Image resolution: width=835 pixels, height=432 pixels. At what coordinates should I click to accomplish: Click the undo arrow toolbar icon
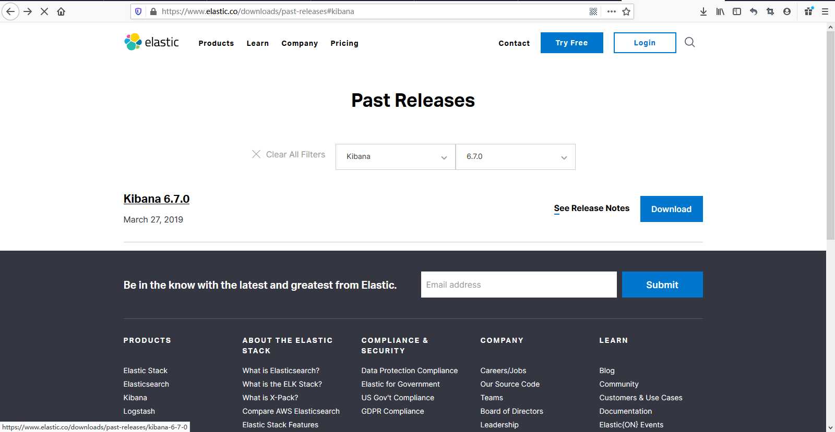[754, 11]
